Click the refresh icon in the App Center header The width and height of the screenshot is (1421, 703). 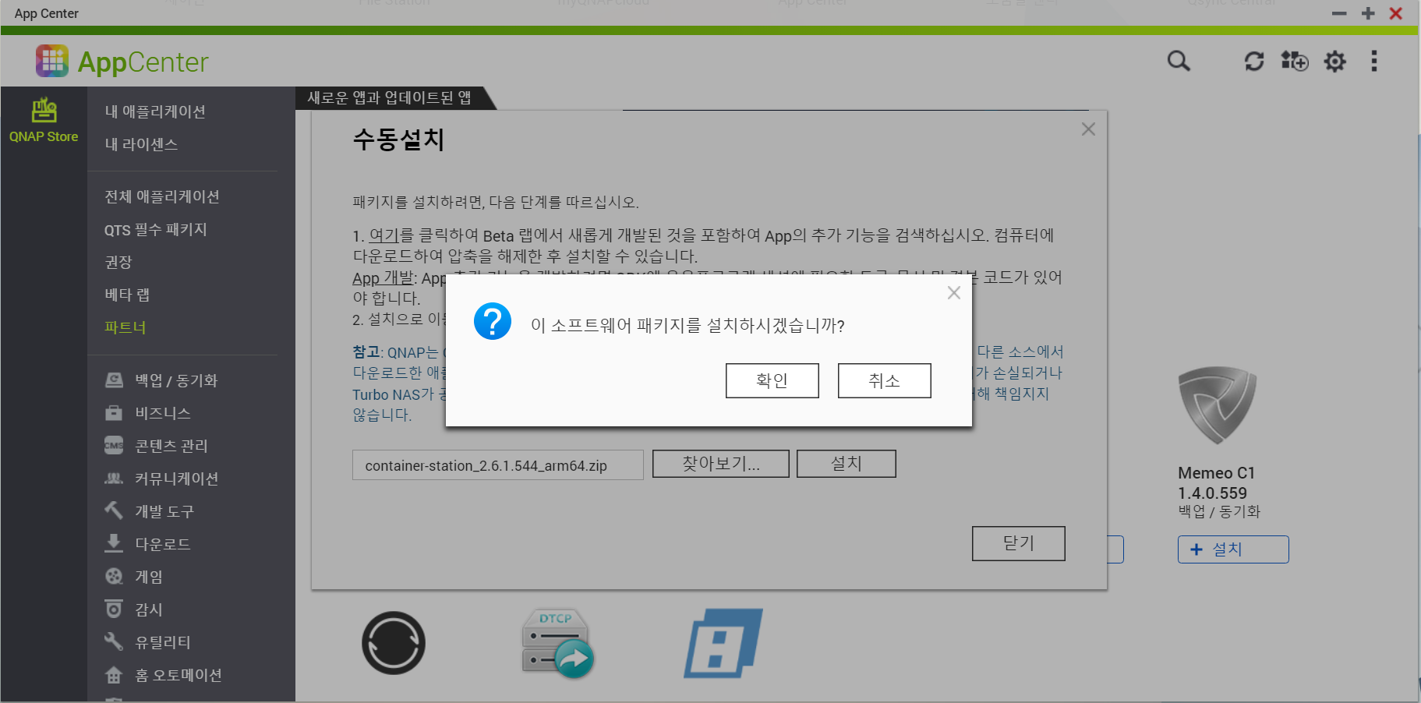1254,61
